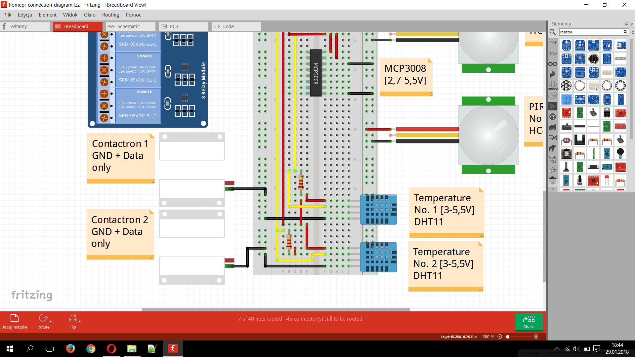
Task: Open the CORE parts bin
Action: 553,43
